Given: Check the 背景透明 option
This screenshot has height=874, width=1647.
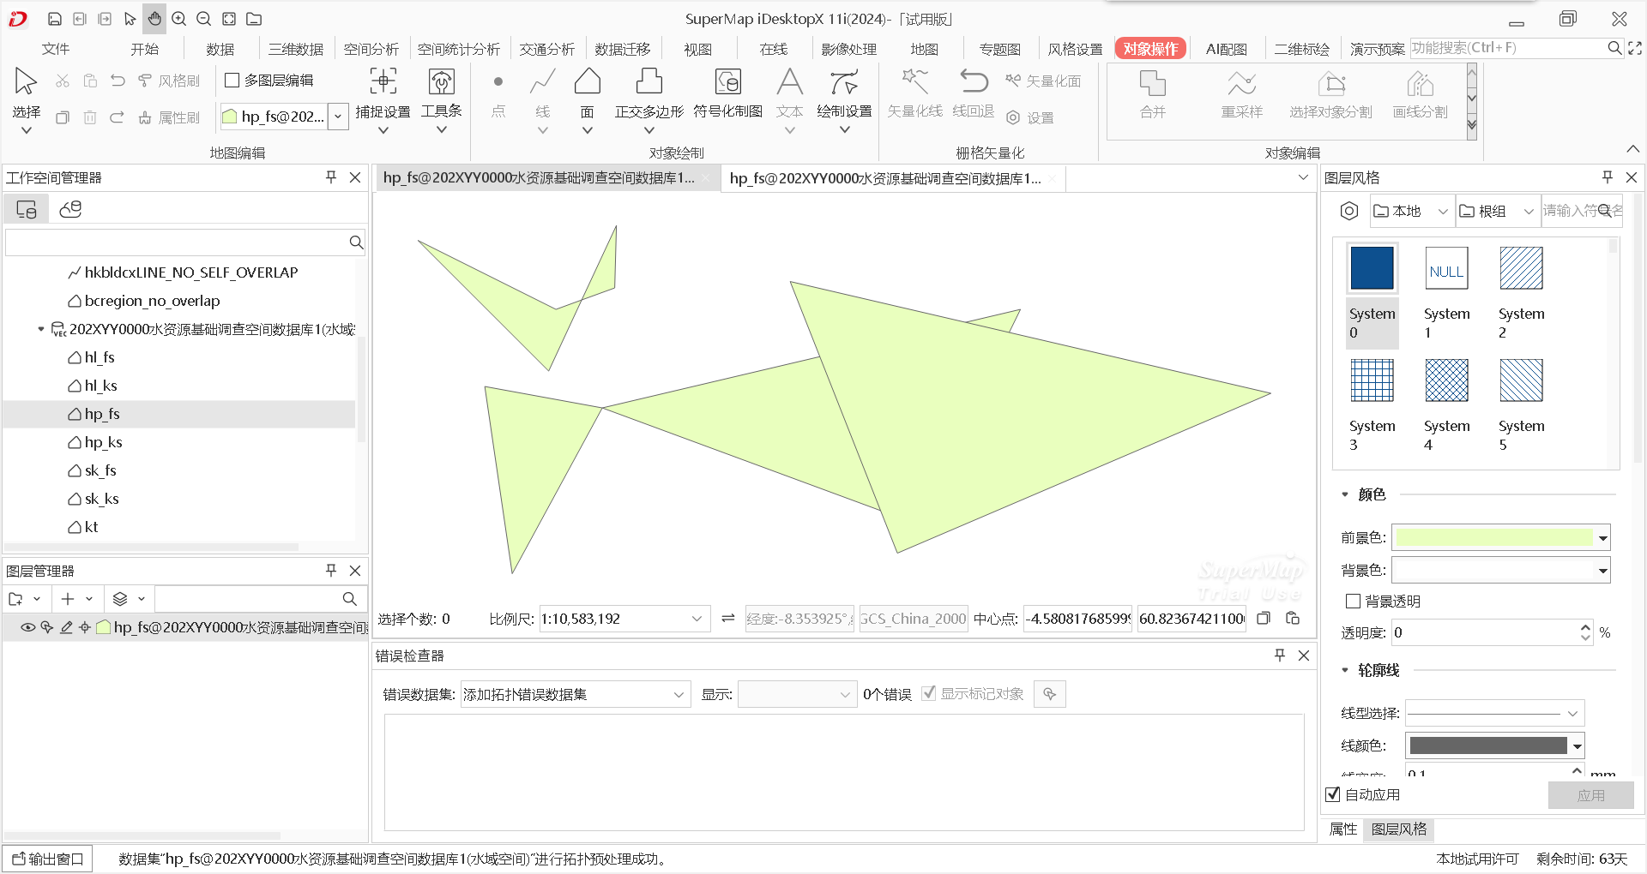Looking at the screenshot, I should tap(1353, 601).
